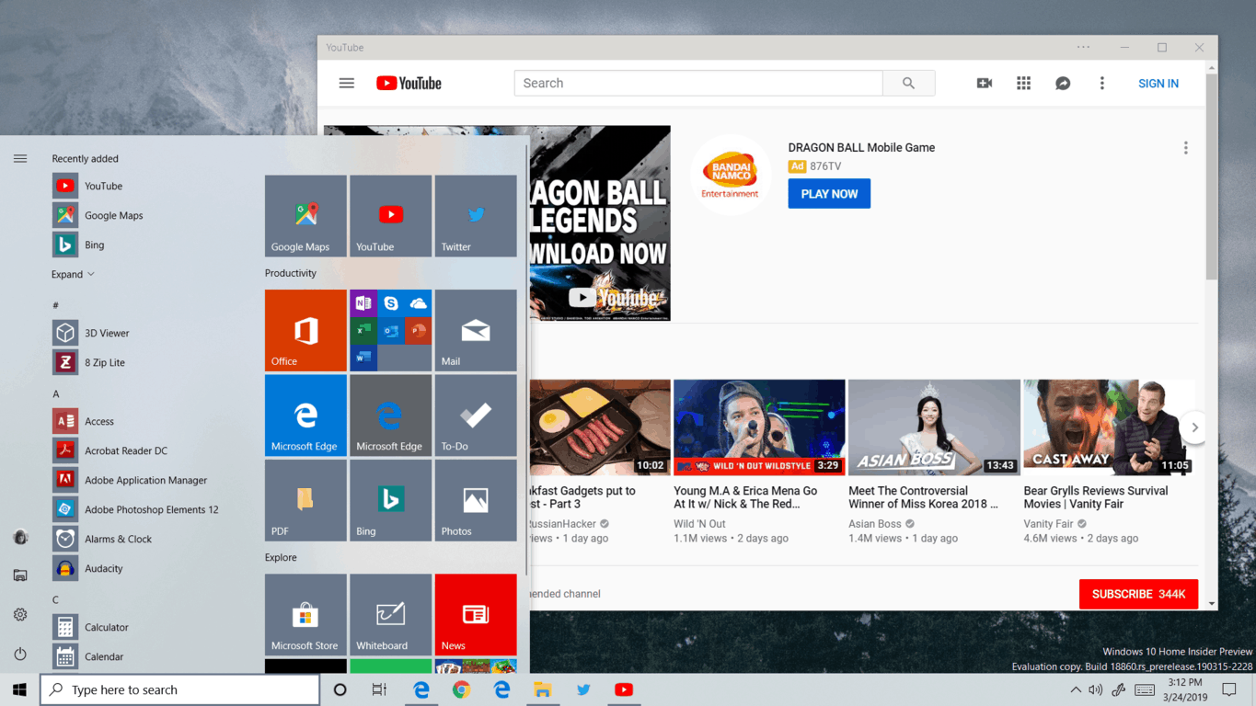Jump via the letter A header

coord(56,393)
